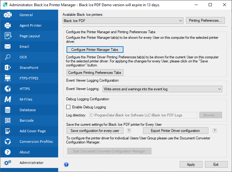This screenshot has height=172, width=232.
Task: Expand the Available Black Ice printers dropdown
Action: [x=123, y=21]
